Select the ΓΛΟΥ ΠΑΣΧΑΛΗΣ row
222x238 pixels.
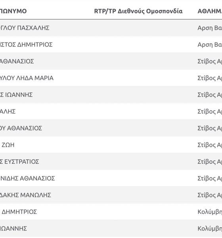pyautogui.click(x=111, y=28)
